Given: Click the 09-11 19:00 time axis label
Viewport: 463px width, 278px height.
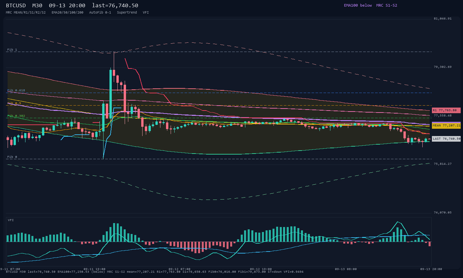Looking at the screenshot, I should (x=95, y=269).
